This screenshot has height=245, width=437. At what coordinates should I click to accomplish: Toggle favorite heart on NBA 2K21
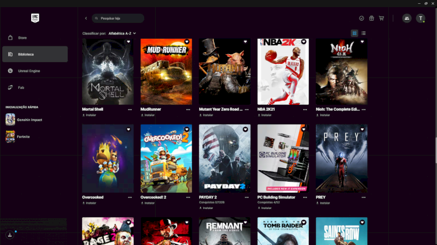[304, 42]
